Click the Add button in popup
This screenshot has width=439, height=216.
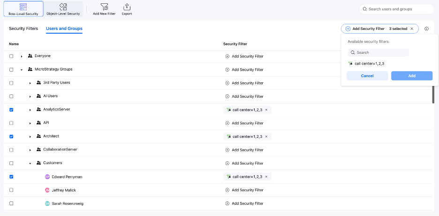click(x=411, y=76)
